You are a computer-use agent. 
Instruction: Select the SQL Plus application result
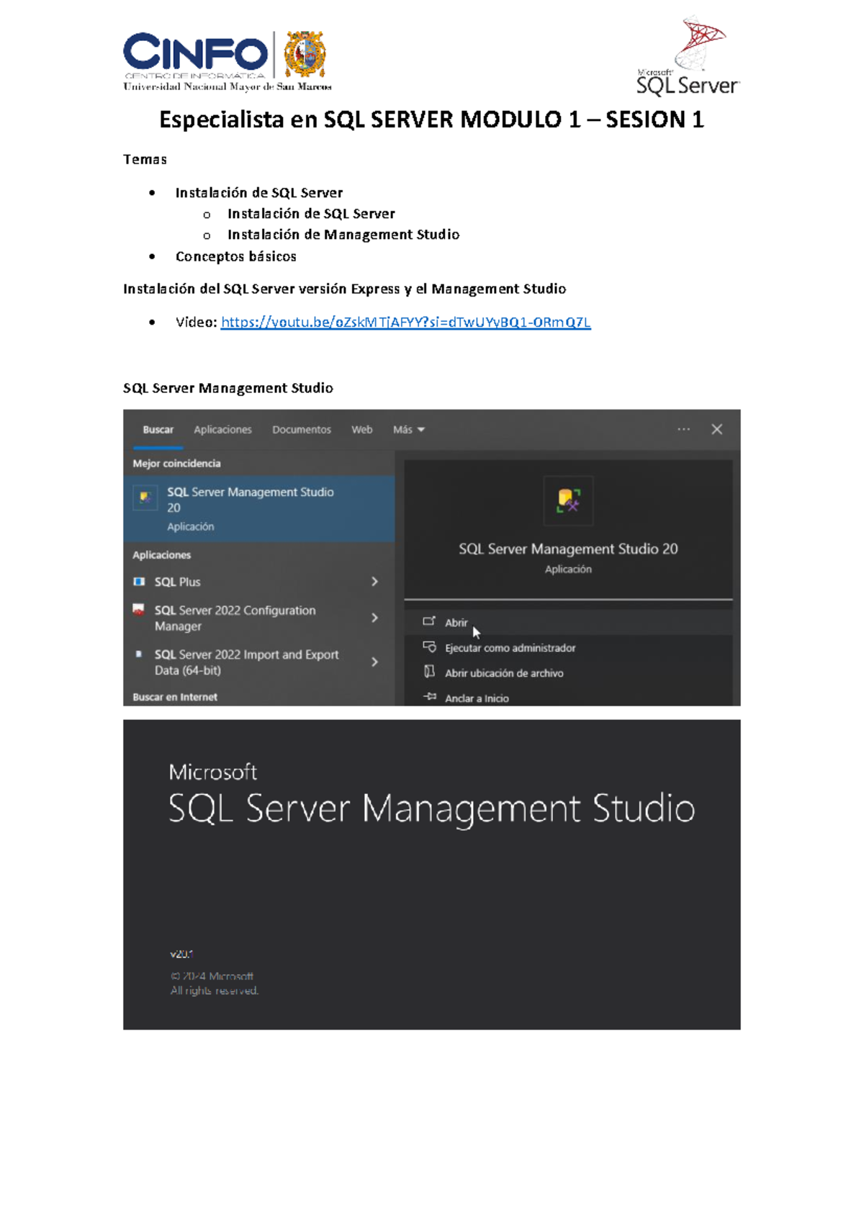click(x=259, y=582)
